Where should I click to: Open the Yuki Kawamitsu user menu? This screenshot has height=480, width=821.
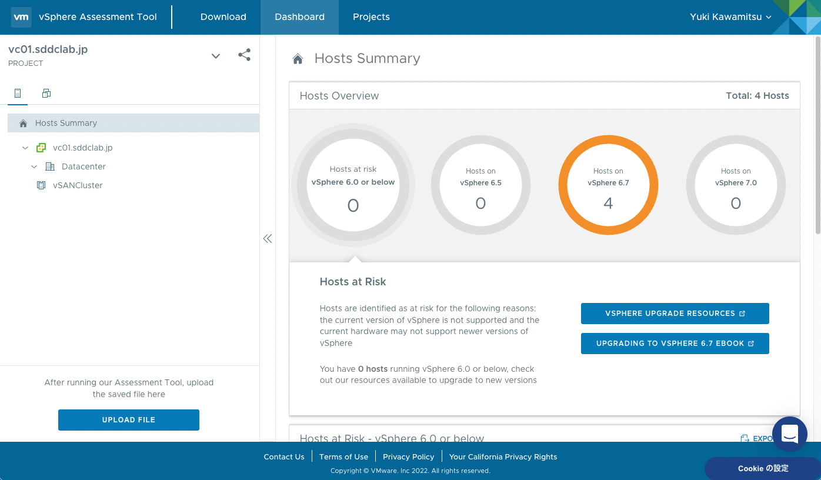(x=730, y=17)
